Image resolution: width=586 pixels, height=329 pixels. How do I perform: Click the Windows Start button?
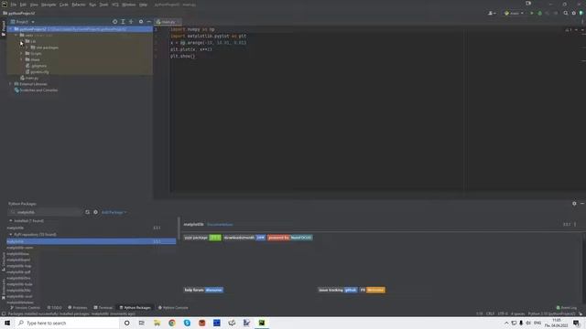tap(7, 323)
